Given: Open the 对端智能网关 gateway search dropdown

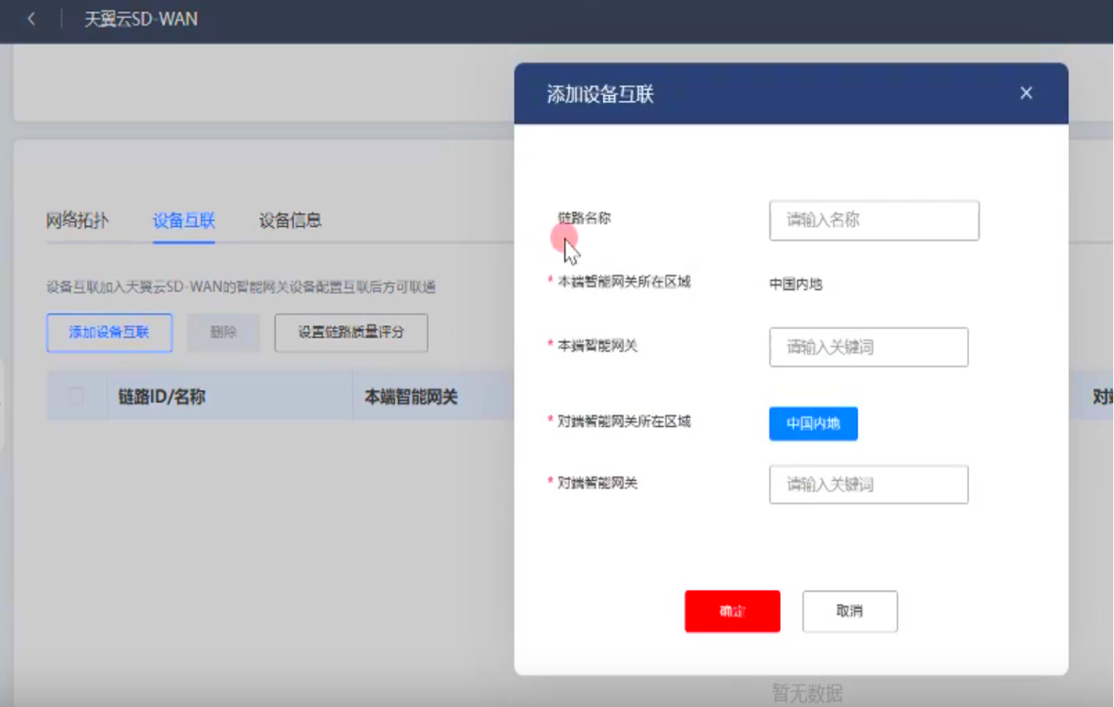Looking at the screenshot, I should pyautogui.click(x=868, y=484).
